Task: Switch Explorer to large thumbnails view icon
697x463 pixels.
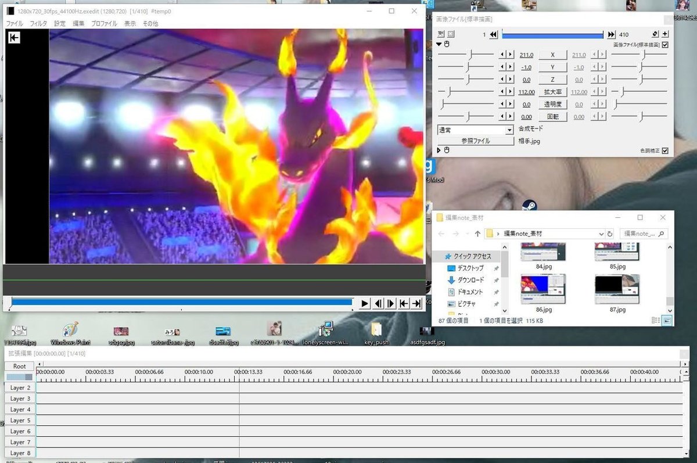Action: [x=667, y=320]
